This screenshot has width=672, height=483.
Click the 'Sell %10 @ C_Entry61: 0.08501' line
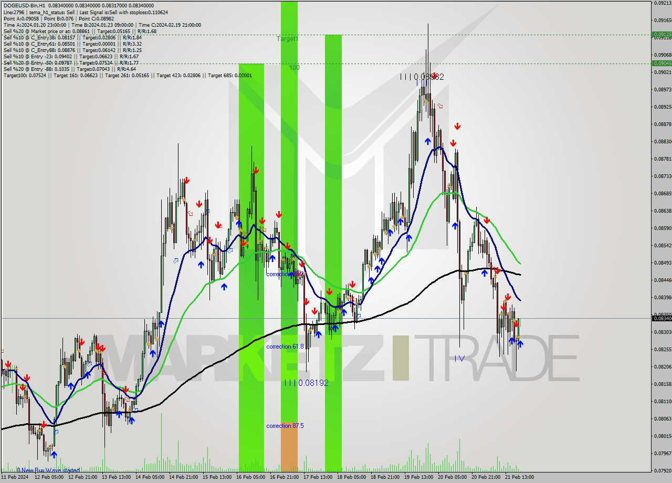click(72, 44)
